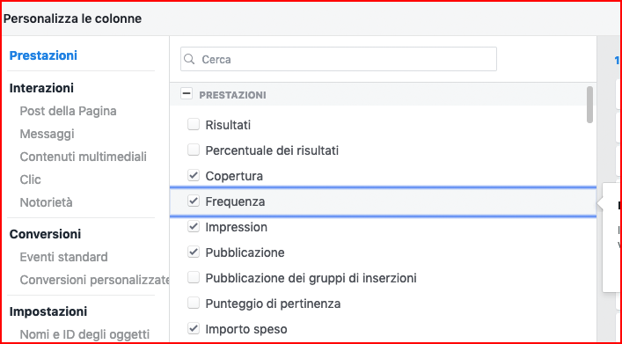The image size is (622, 344).
Task: Check Pubblicazione dei gruppi di inserzioni
Action: click(194, 278)
